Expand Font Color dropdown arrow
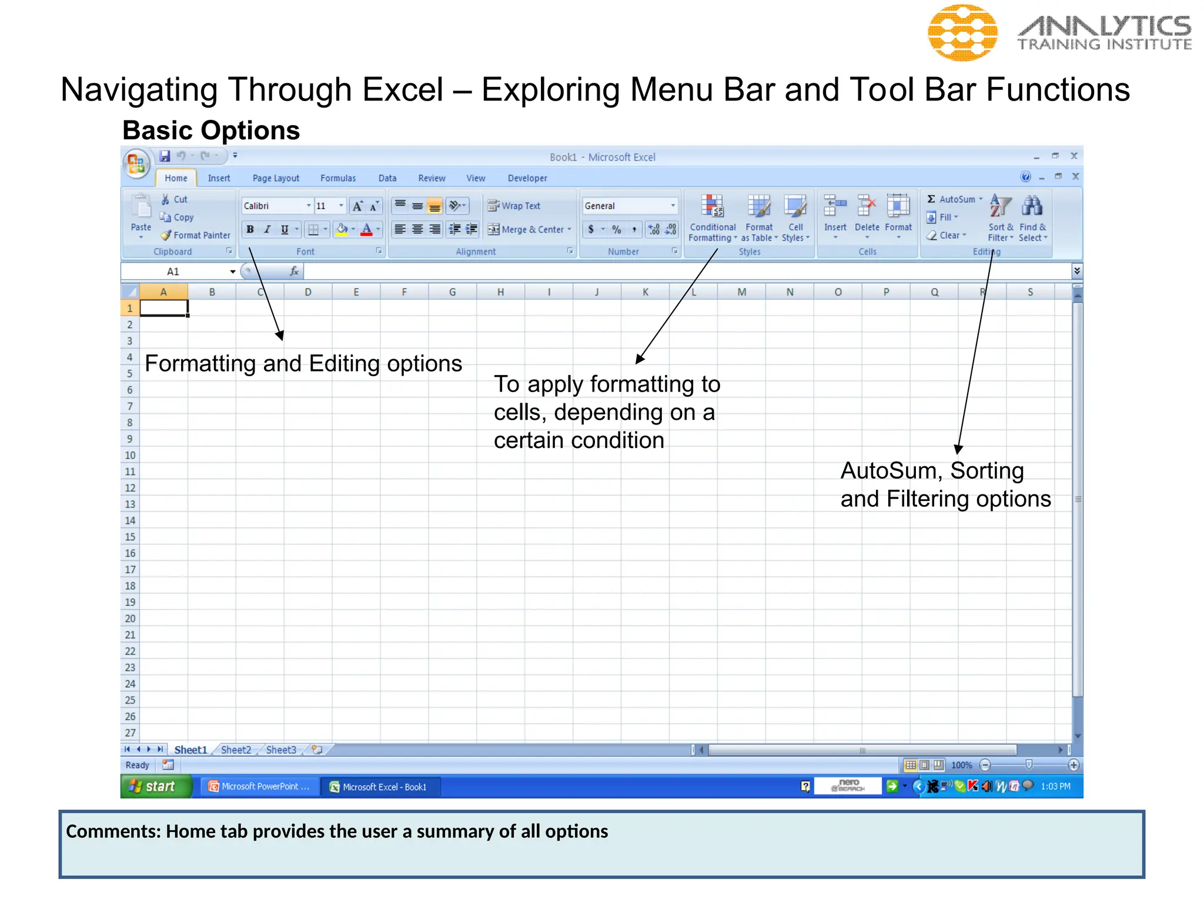This screenshot has height=903, width=1204. pyautogui.click(x=378, y=229)
